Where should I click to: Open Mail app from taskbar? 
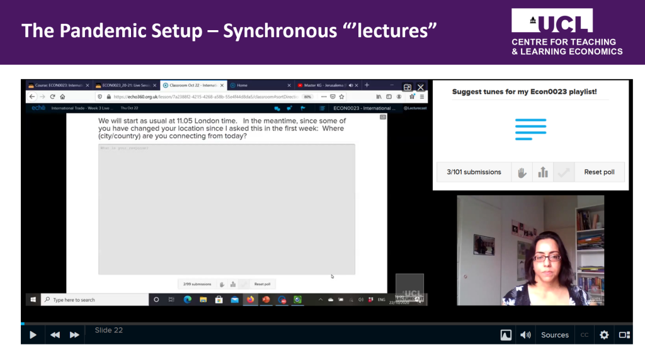(235, 300)
